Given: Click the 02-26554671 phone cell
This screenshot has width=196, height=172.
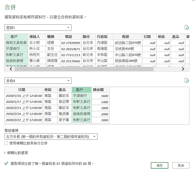Looking at the screenshot, I should [x=71, y=49].
